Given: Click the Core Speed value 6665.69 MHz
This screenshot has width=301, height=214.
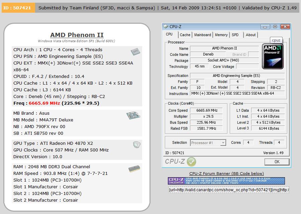Looking at the screenshot, I should [207, 110].
